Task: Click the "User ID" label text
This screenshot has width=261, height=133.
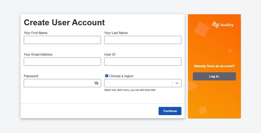Action: [110, 55]
